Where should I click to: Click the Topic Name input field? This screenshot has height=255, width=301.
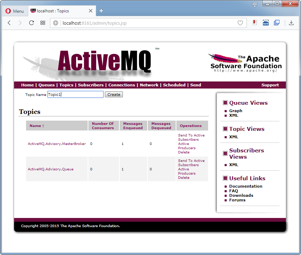[x=75, y=95]
